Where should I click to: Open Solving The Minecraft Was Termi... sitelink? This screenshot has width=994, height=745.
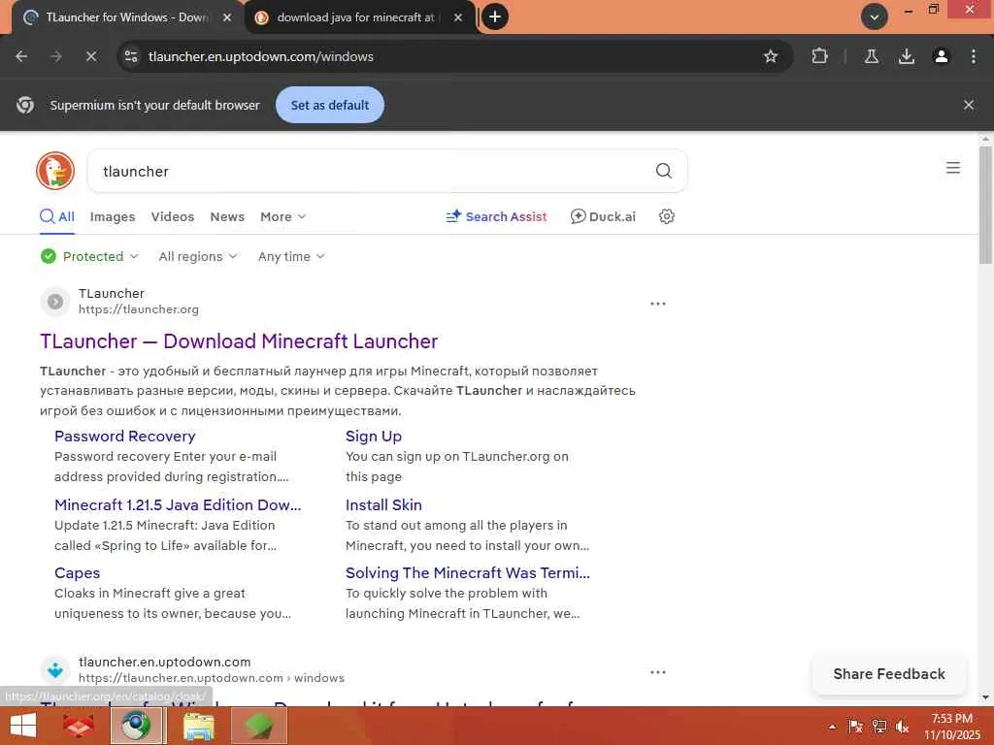468,573
